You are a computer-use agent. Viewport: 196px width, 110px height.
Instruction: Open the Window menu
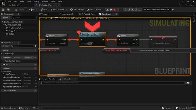pos(45,2)
